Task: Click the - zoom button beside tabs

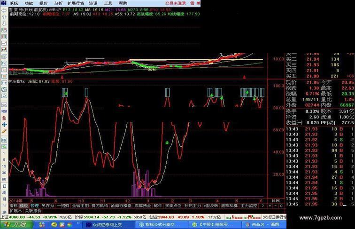Action: [276, 205]
